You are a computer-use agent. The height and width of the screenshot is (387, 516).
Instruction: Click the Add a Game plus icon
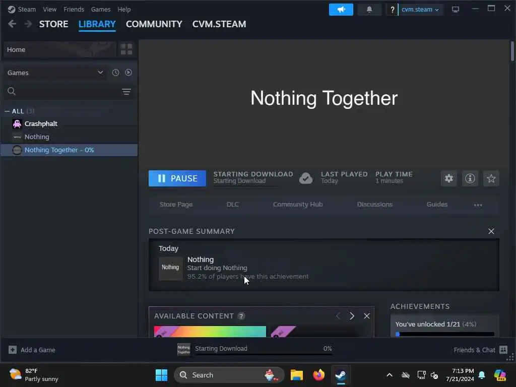point(13,350)
